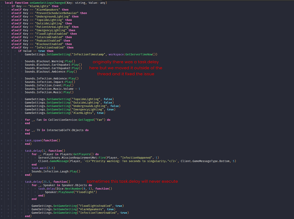Click the red note about moved task.delay

pyautogui.click(x=125, y=68)
